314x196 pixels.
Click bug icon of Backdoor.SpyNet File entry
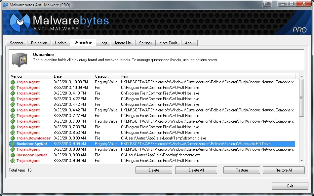point(13,155)
